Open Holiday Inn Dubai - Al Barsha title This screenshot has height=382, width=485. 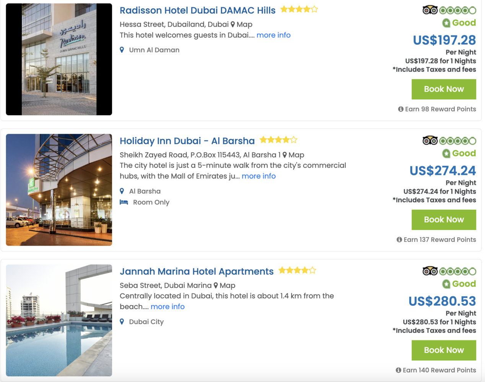[187, 141]
